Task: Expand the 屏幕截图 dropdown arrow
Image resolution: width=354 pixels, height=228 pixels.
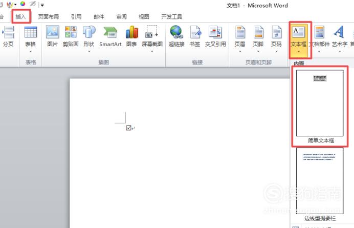Action: (152, 52)
